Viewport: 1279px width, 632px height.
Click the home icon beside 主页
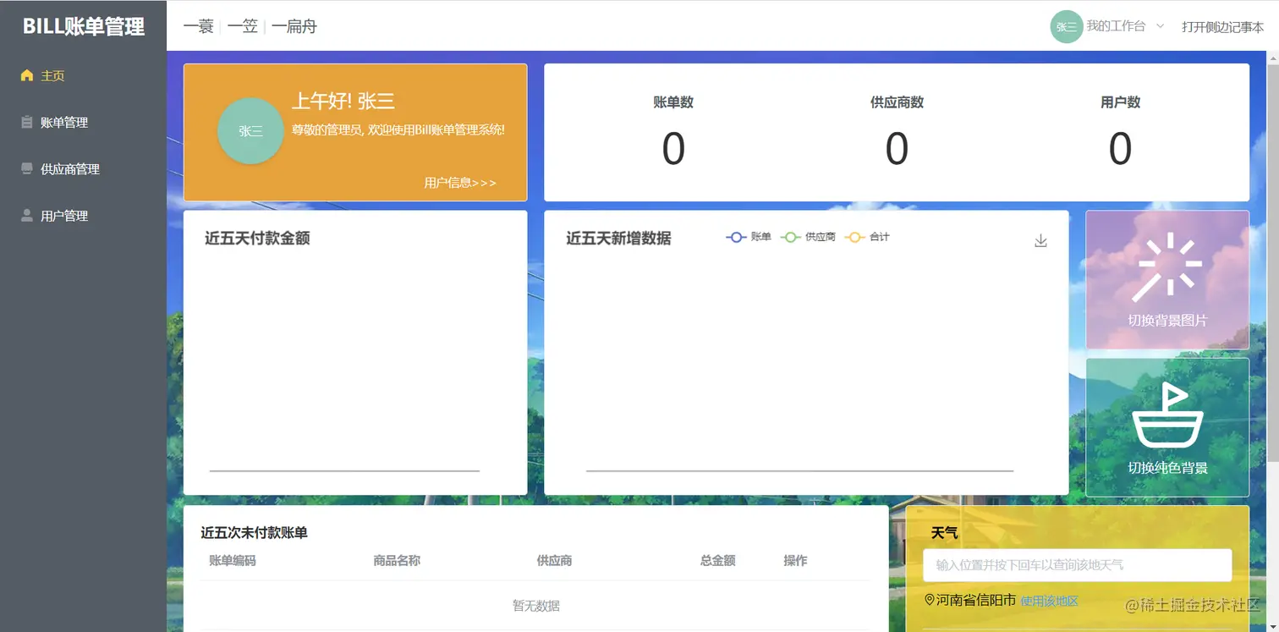coord(27,75)
